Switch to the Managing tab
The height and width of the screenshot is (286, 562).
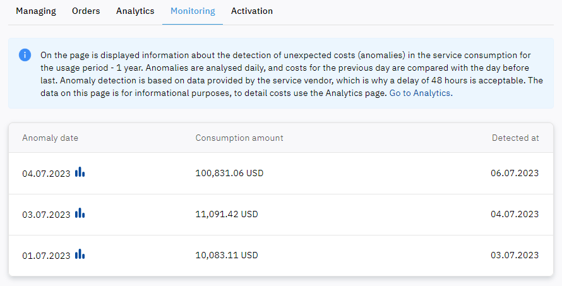[36, 11]
